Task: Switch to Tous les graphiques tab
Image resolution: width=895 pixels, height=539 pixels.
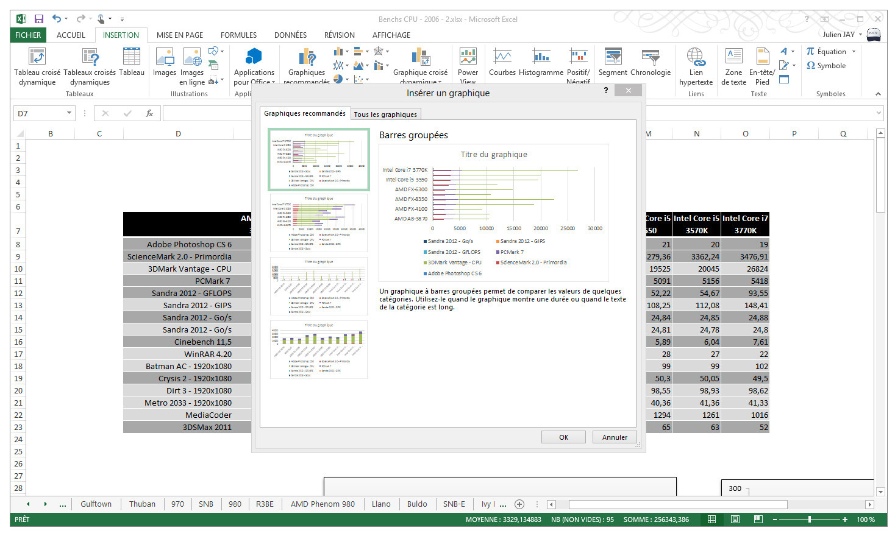Action: coord(385,114)
